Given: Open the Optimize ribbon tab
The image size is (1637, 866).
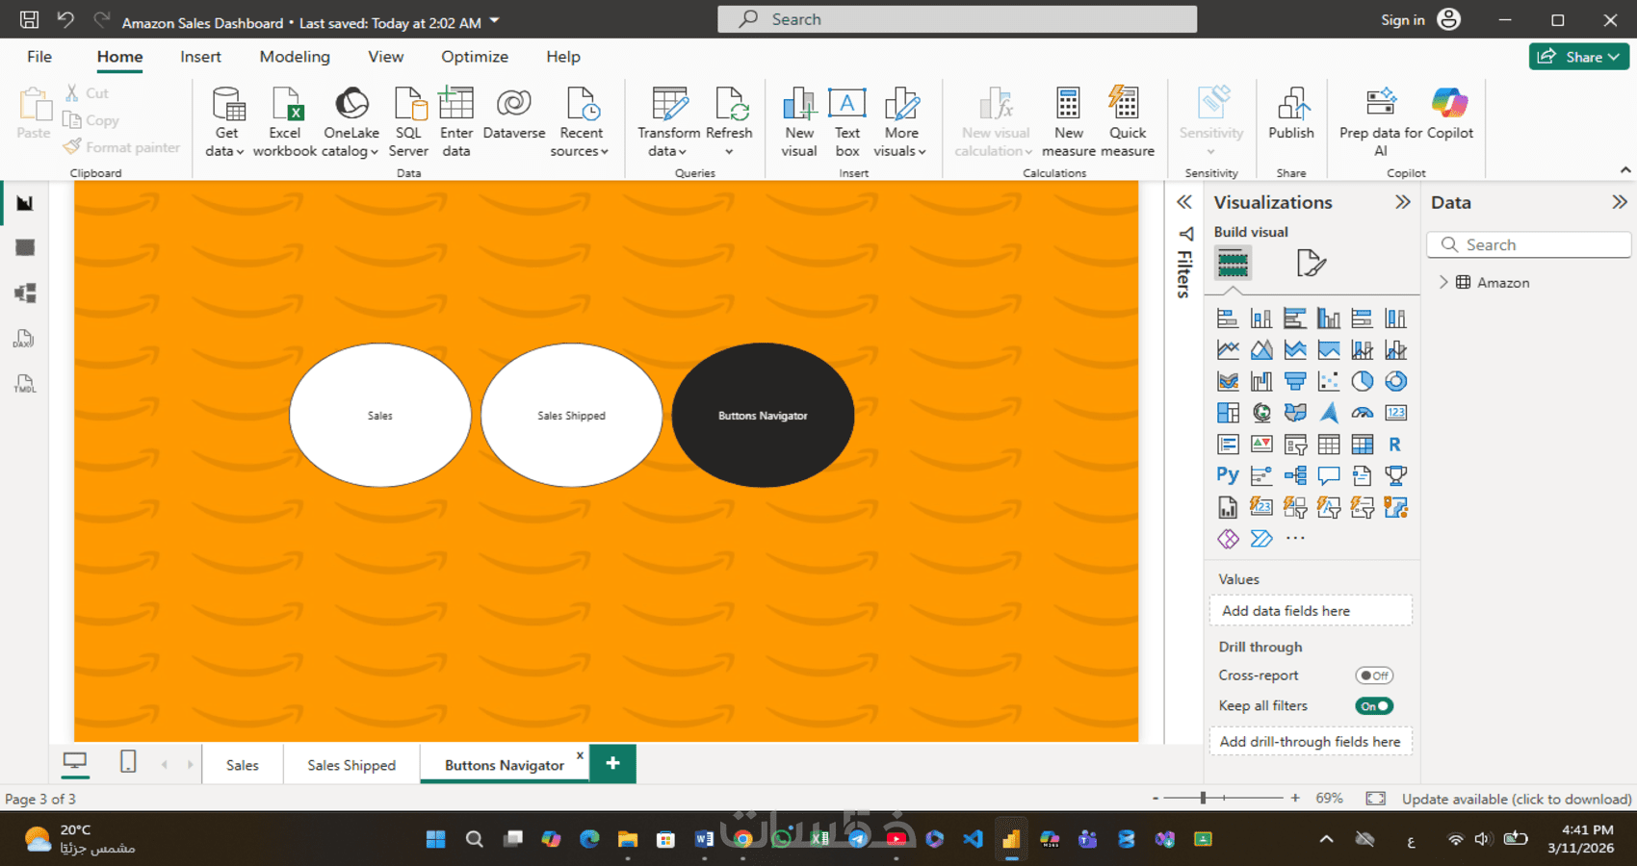Looking at the screenshot, I should [475, 57].
